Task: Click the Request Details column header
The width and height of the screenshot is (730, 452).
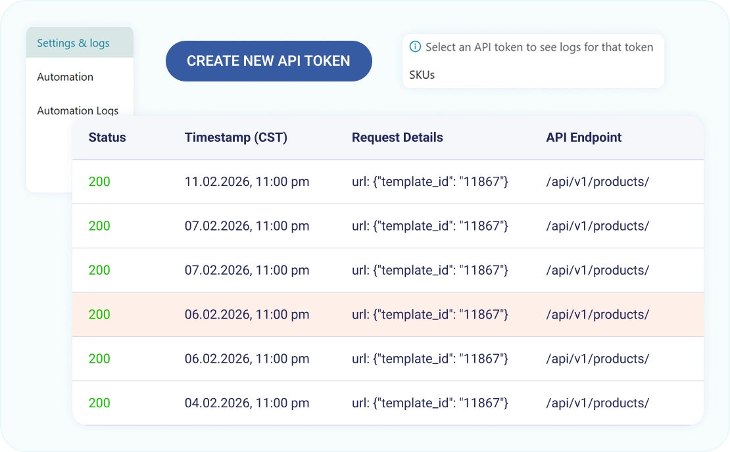Action: (x=397, y=138)
